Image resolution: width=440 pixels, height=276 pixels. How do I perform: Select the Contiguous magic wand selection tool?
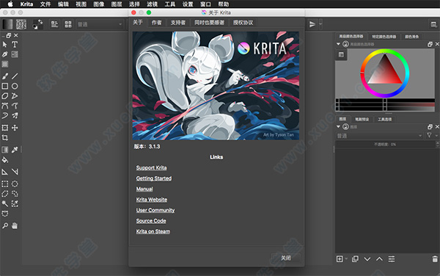click(5, 203)
